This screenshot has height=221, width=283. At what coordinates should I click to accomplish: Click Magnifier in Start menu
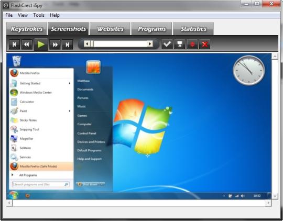coord(41,139)
